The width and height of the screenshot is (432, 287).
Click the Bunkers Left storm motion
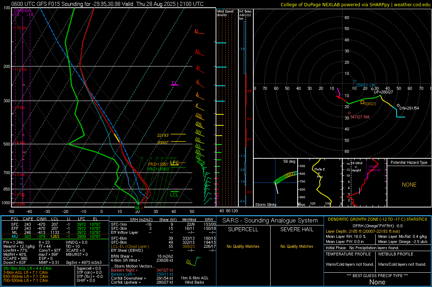tap(142, 274)
